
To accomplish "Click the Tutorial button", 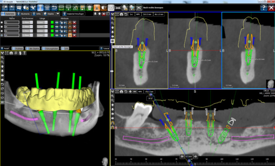I will click(x=104, y=48).
